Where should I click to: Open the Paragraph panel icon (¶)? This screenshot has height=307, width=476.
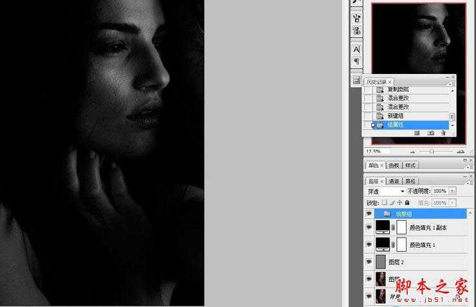(357, 61)
